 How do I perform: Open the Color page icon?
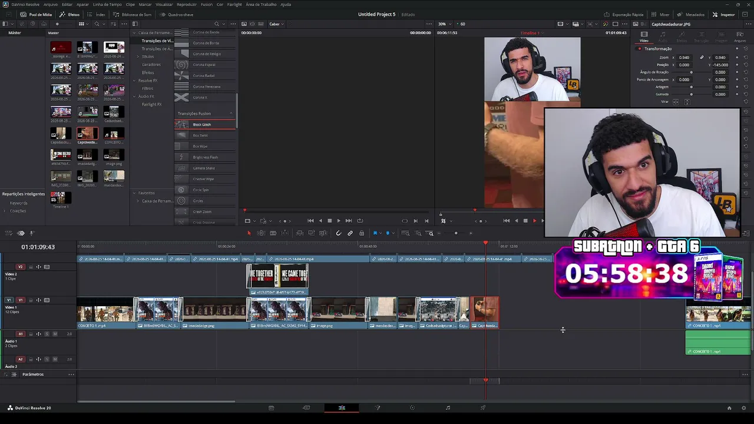coord(412,408)
